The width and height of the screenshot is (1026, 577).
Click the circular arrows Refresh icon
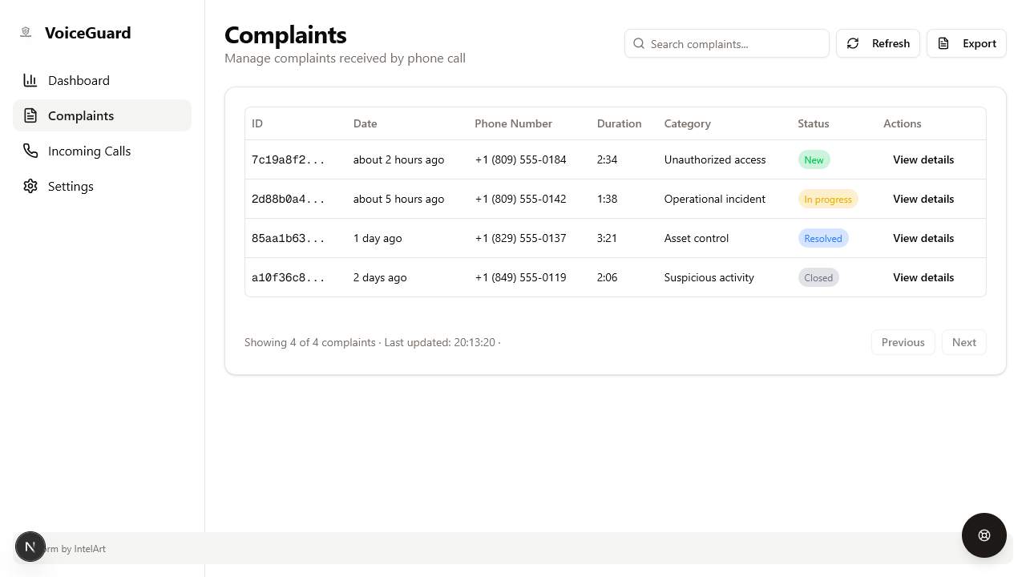pos(853,43)
